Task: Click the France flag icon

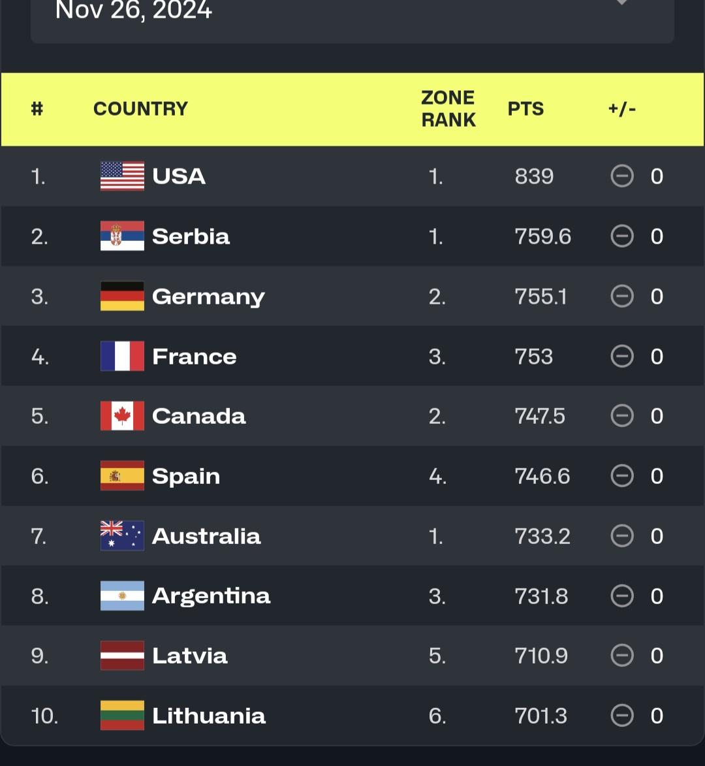Action: click(122, 357)
